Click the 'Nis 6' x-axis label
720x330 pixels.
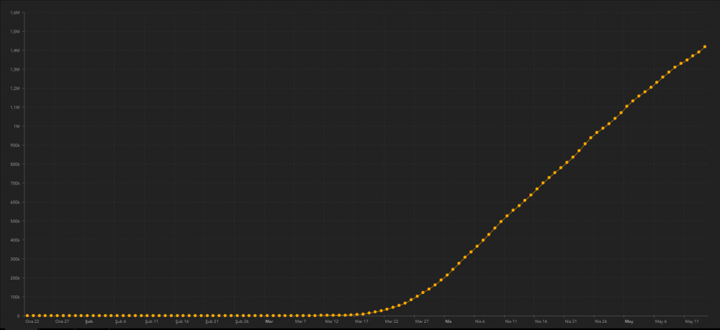point(480,322)
